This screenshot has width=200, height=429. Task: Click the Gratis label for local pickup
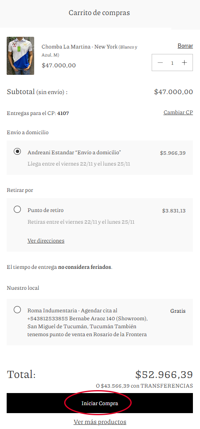coord(178,311)
